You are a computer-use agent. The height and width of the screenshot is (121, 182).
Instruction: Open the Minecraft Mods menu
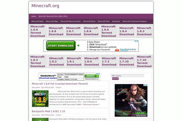37,21
